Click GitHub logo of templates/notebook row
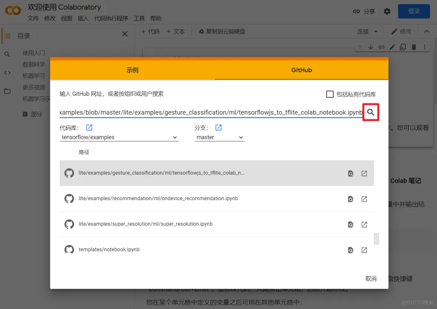Screen dimensions: 437x309 coord(69,249)
